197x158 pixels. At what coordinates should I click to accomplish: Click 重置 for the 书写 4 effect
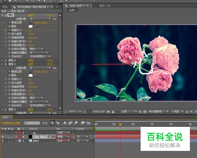[31, 110]
